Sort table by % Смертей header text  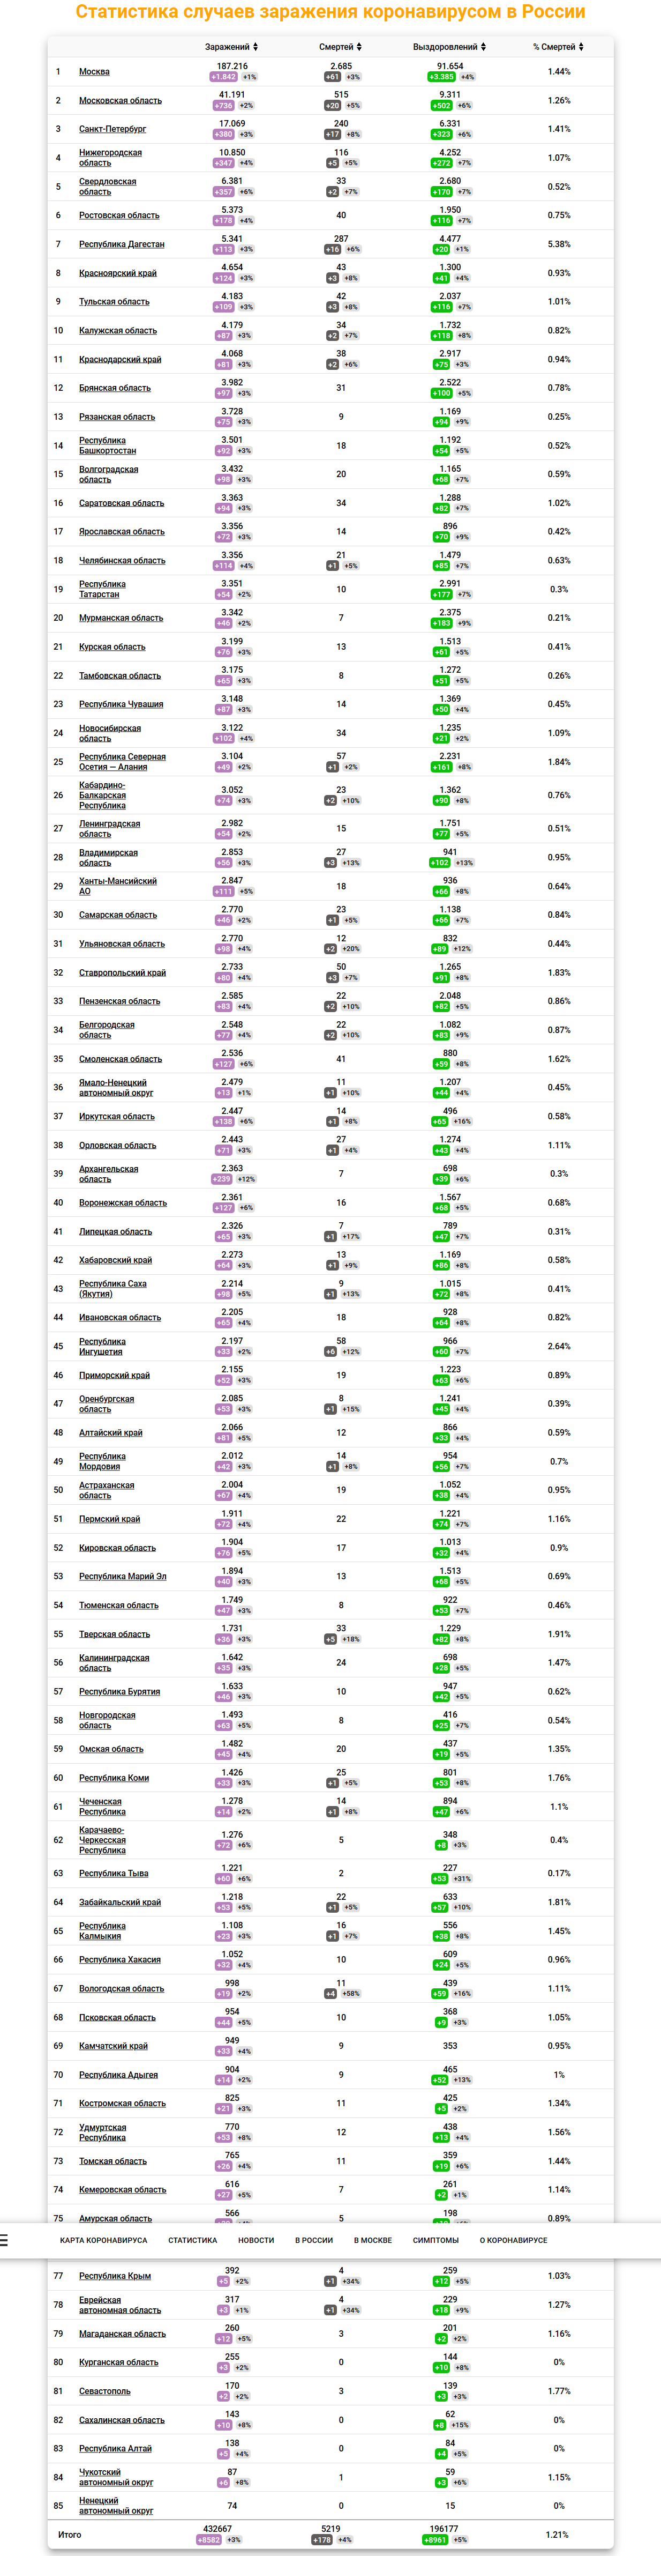(554, 47)
